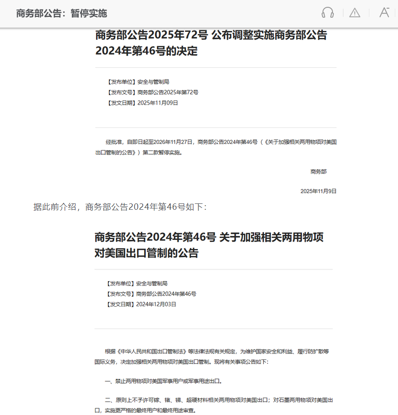Click the line starting 国际义务,决定加强相关两用物项
The image size is (398, 415).
pyautogui.click(x=181, y=362)
